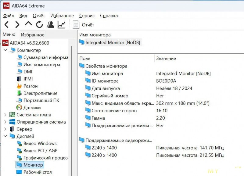244x176 pixels.
Task: Go up one level with Up arrow
Action: [28, 24]
